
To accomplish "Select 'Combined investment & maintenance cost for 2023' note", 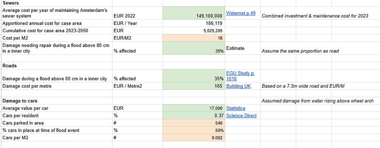I will click(x=315, y=16).
